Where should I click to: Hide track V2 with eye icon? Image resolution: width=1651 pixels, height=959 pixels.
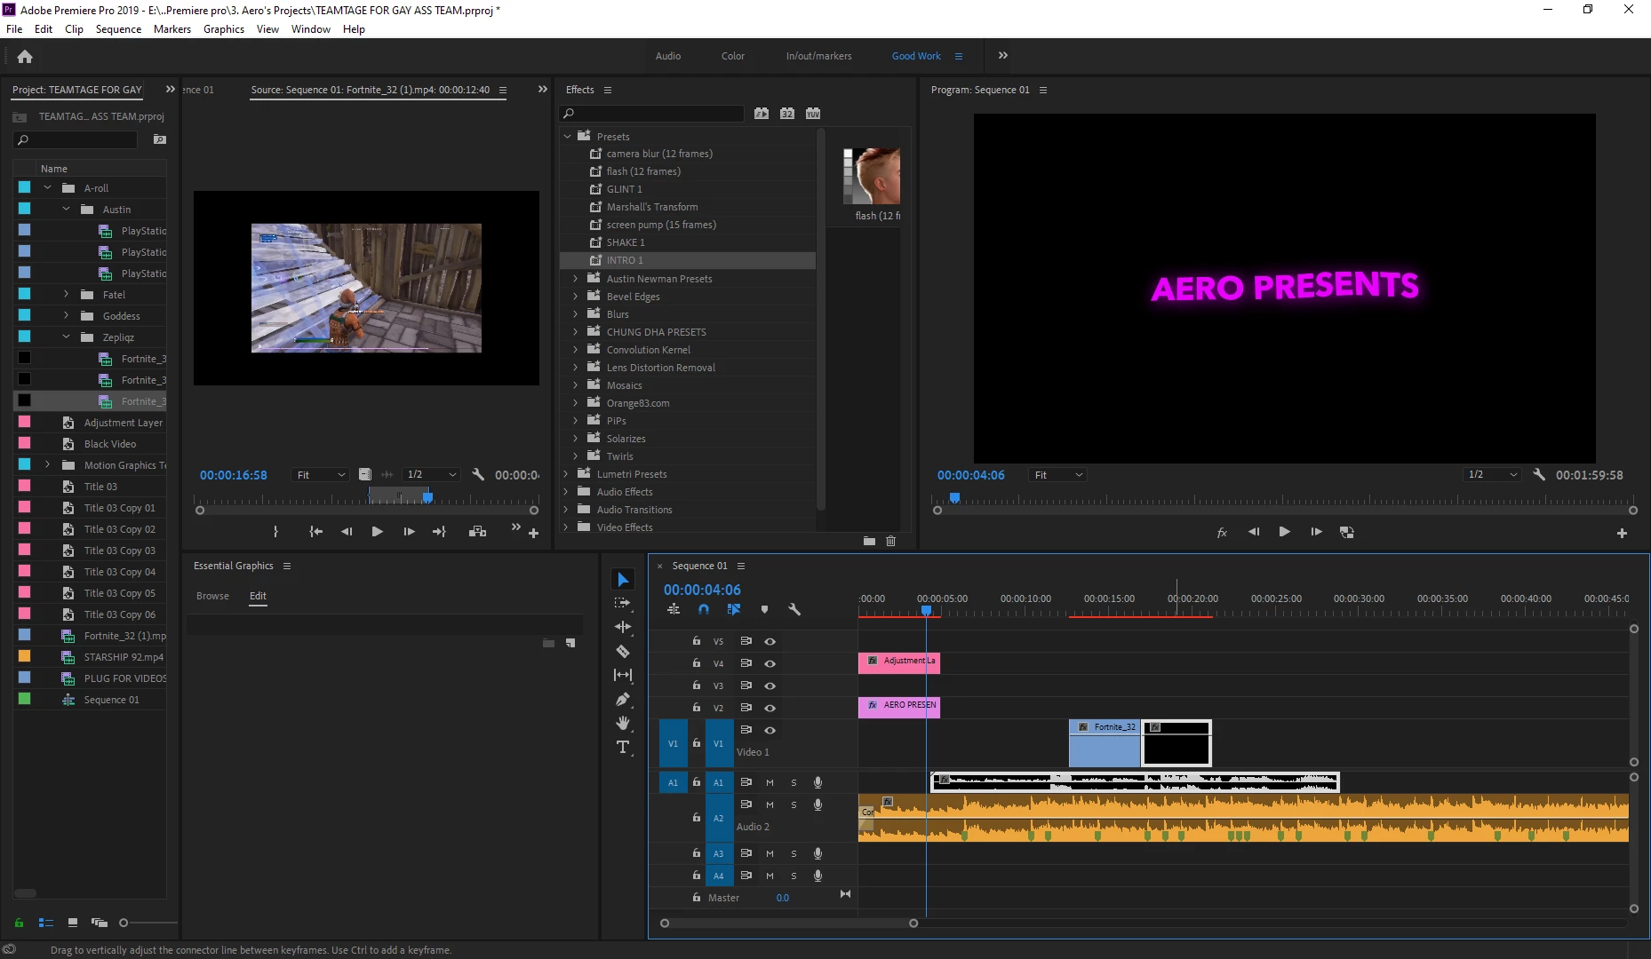[770, 708]
